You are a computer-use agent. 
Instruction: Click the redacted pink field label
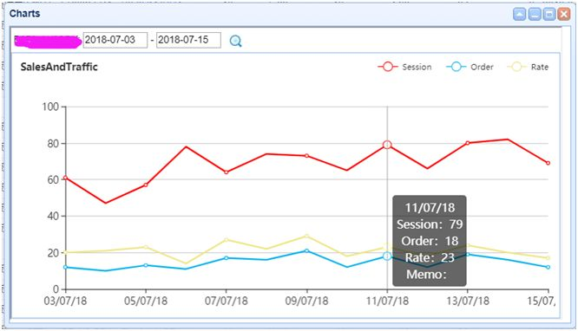coord(48,42)
